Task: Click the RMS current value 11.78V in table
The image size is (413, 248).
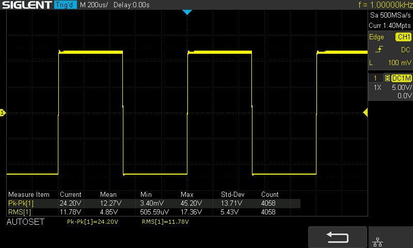Action: click(70, 212)
